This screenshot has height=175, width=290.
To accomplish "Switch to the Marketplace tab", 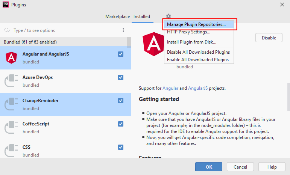I will tap(117, 17).
